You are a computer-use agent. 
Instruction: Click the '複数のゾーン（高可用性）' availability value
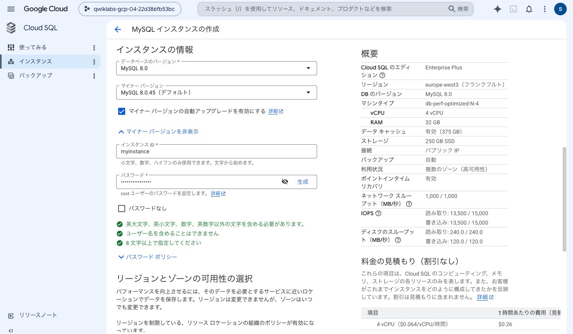pos(458,169)
